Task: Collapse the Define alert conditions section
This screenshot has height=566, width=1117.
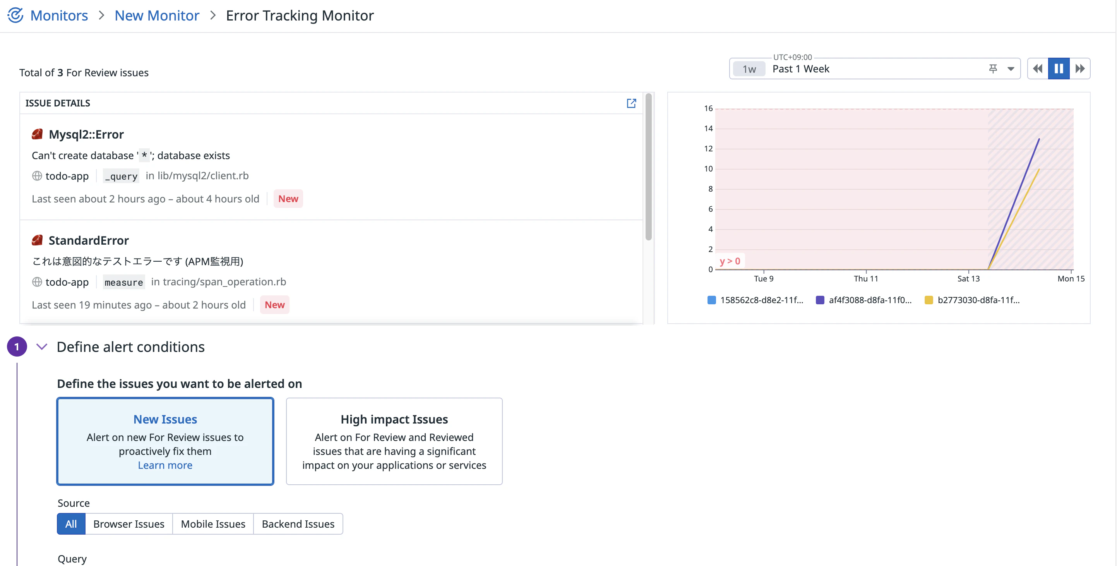Action: tap(42, 346)
